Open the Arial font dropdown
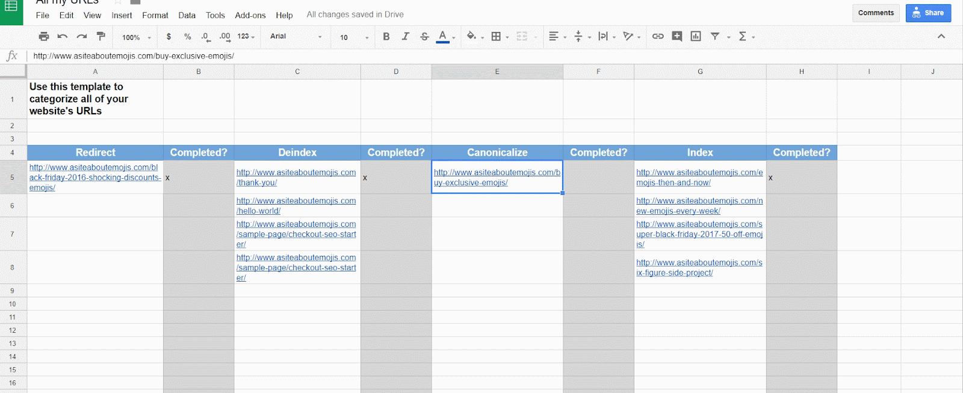This screenshot has width=963, height=393. click(x=296, y=37)
